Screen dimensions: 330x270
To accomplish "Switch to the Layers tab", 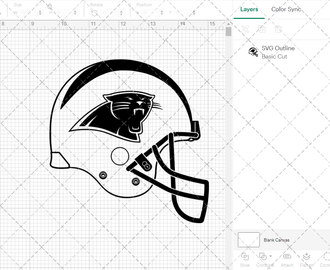I will pos(249,10).
